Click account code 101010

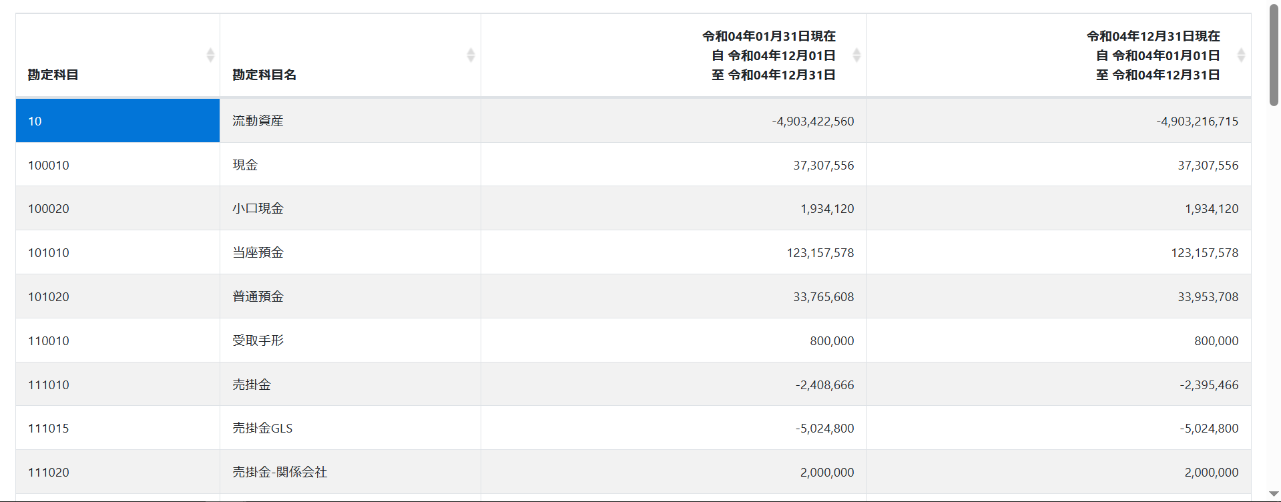(x=49, y=252)
